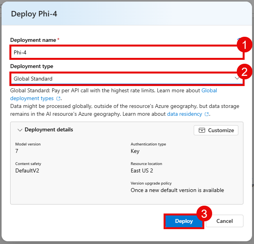Click the red numbered badge 3

pos(204,214)
